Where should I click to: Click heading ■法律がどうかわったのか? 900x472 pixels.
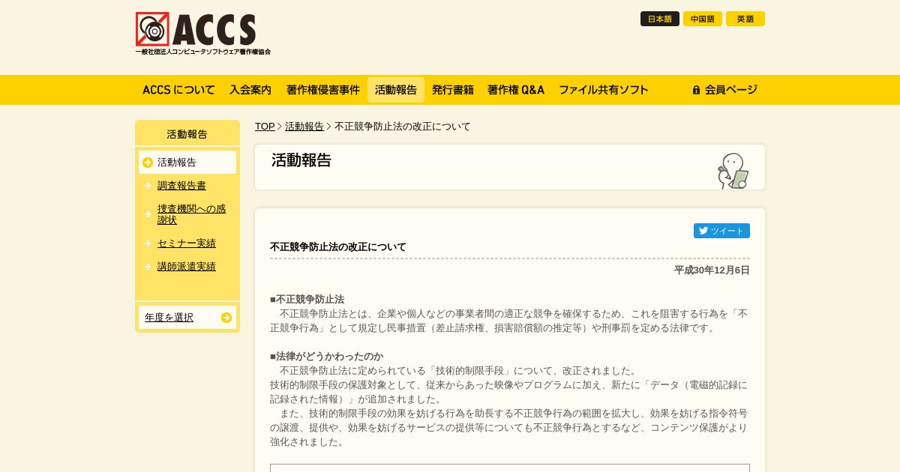[326, 356]
